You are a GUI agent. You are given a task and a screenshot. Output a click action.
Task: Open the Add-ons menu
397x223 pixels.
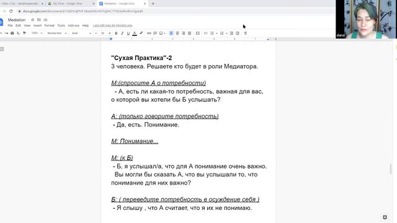tap(74, 25)
